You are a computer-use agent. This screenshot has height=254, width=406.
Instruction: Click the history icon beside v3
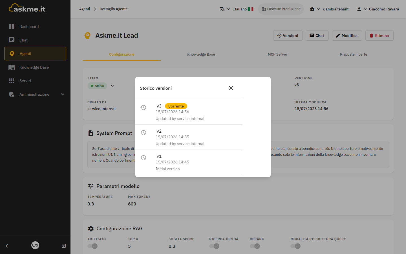tap(143, 108)
